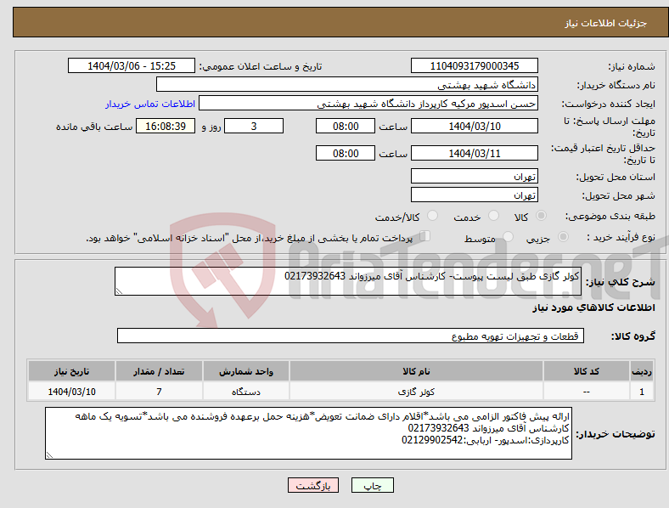Click the شرح کلی نیاز text area
This screenshot has height=508, width=669.
pyautogui.click(x=348, y=281)
